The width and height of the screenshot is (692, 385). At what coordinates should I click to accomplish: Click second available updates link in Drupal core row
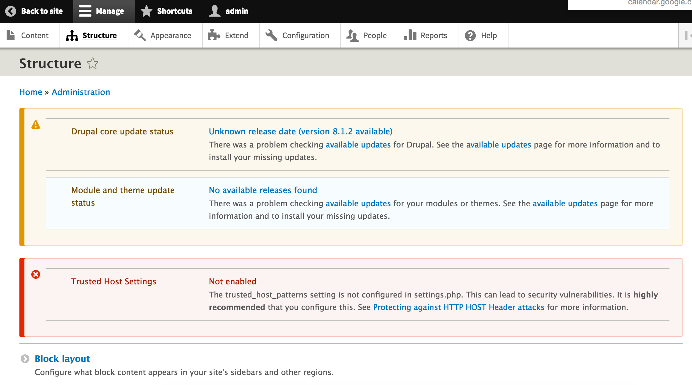pyautogui.click(x=499, y=145)
